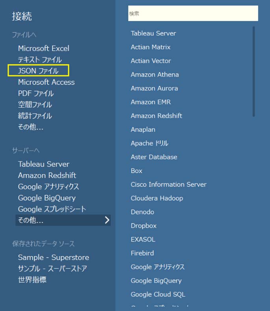Open the 世界指標 saved data source
Screen dimensions: 270x311
(x=32, y=280)
